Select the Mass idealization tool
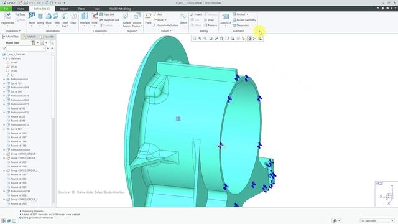The height and width of the screenshot is (224, 398). coord(49,16)
